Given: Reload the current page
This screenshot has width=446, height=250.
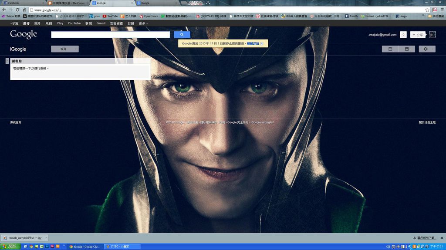Looking at the screenshot, I should coord(17,10).
